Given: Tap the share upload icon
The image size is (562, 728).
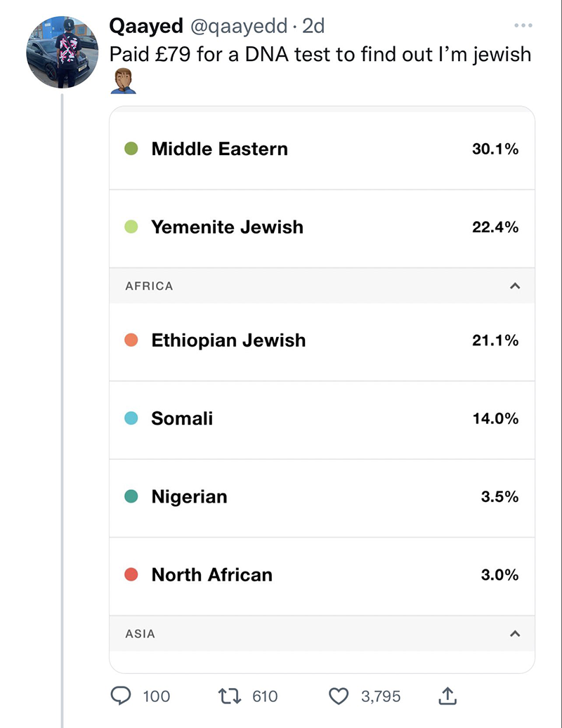Looking at the screenshot, I should [447, 696].
